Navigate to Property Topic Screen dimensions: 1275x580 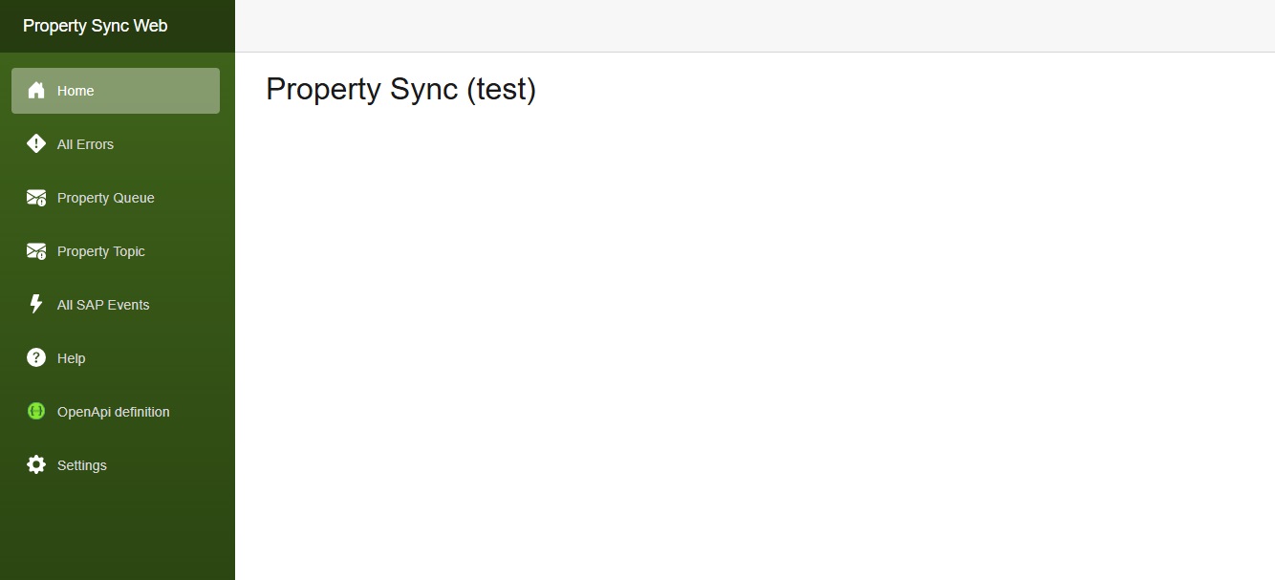pyautogui.click(x=100, y=251)
